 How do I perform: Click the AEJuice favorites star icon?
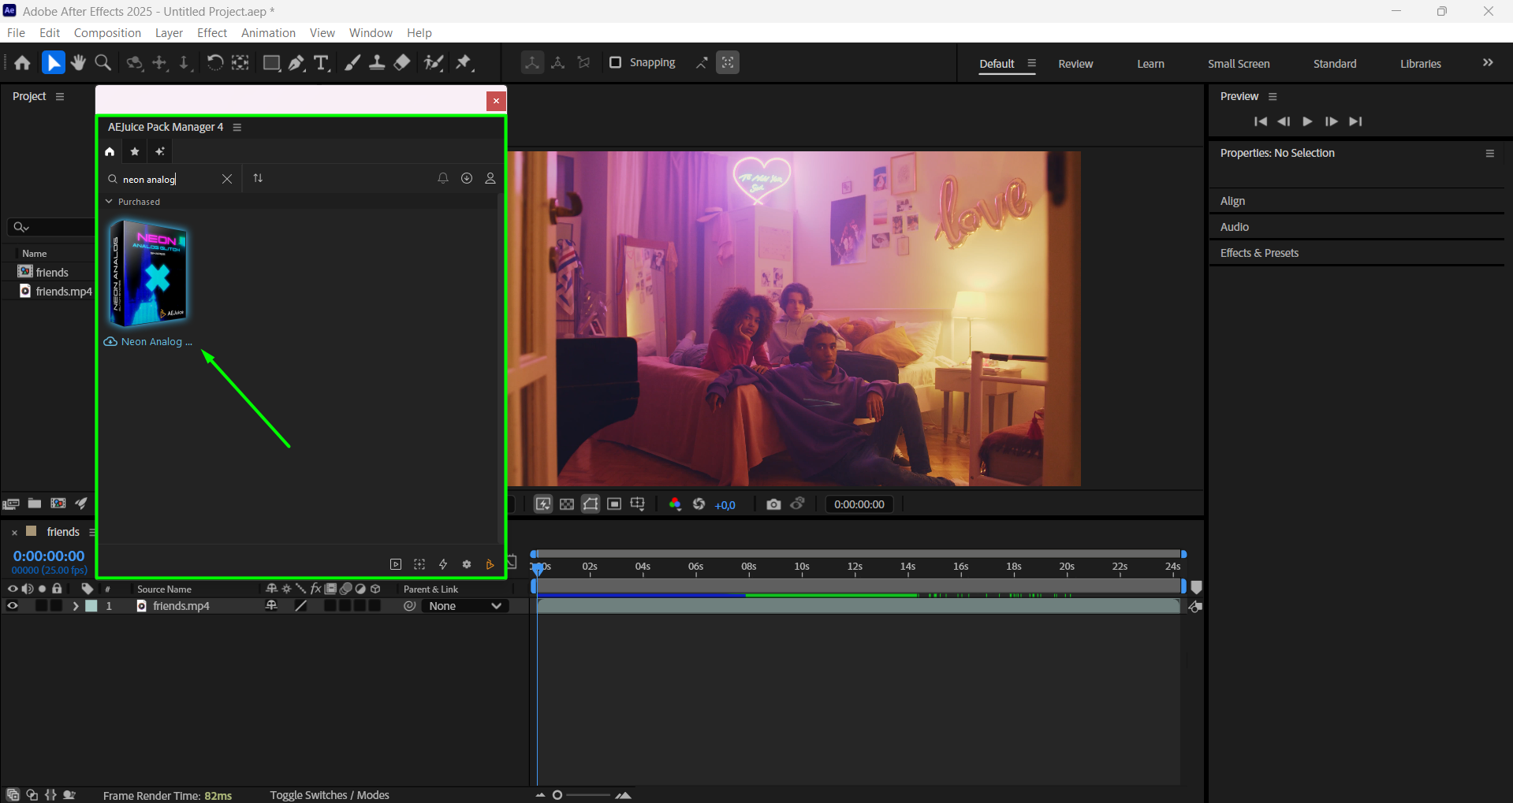coord(135,151)
